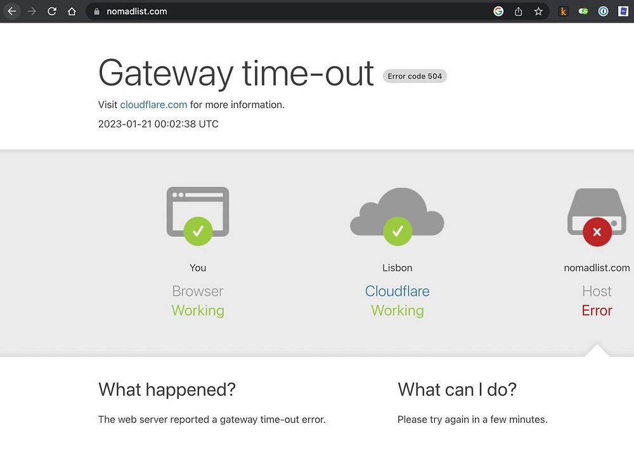Share this page using the share icon

[519, 11]
